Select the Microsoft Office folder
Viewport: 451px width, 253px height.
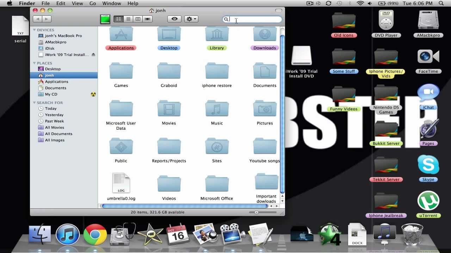click(217, 184)
